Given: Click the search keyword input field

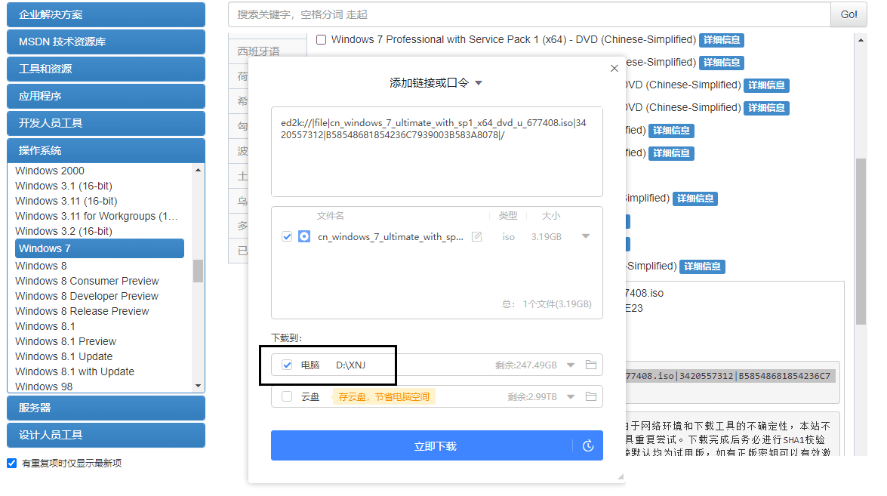Looking at the screenshot, I should pos(529,14).
